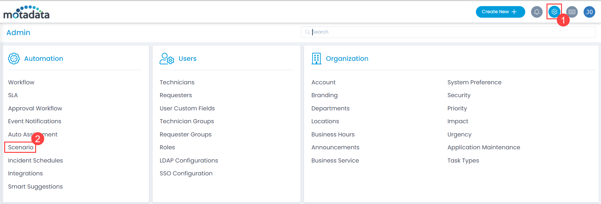Open the Roles settings
Screen dimensions: 601x204
[x=167, y=147]
